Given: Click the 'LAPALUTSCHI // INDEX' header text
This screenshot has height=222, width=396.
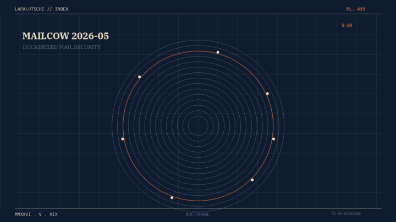Looking at the screenshot, I should coord(41,9).
